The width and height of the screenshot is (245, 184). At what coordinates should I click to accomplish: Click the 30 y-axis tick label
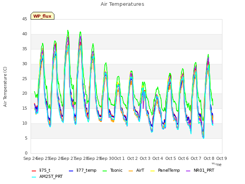(x=24, y=64)
